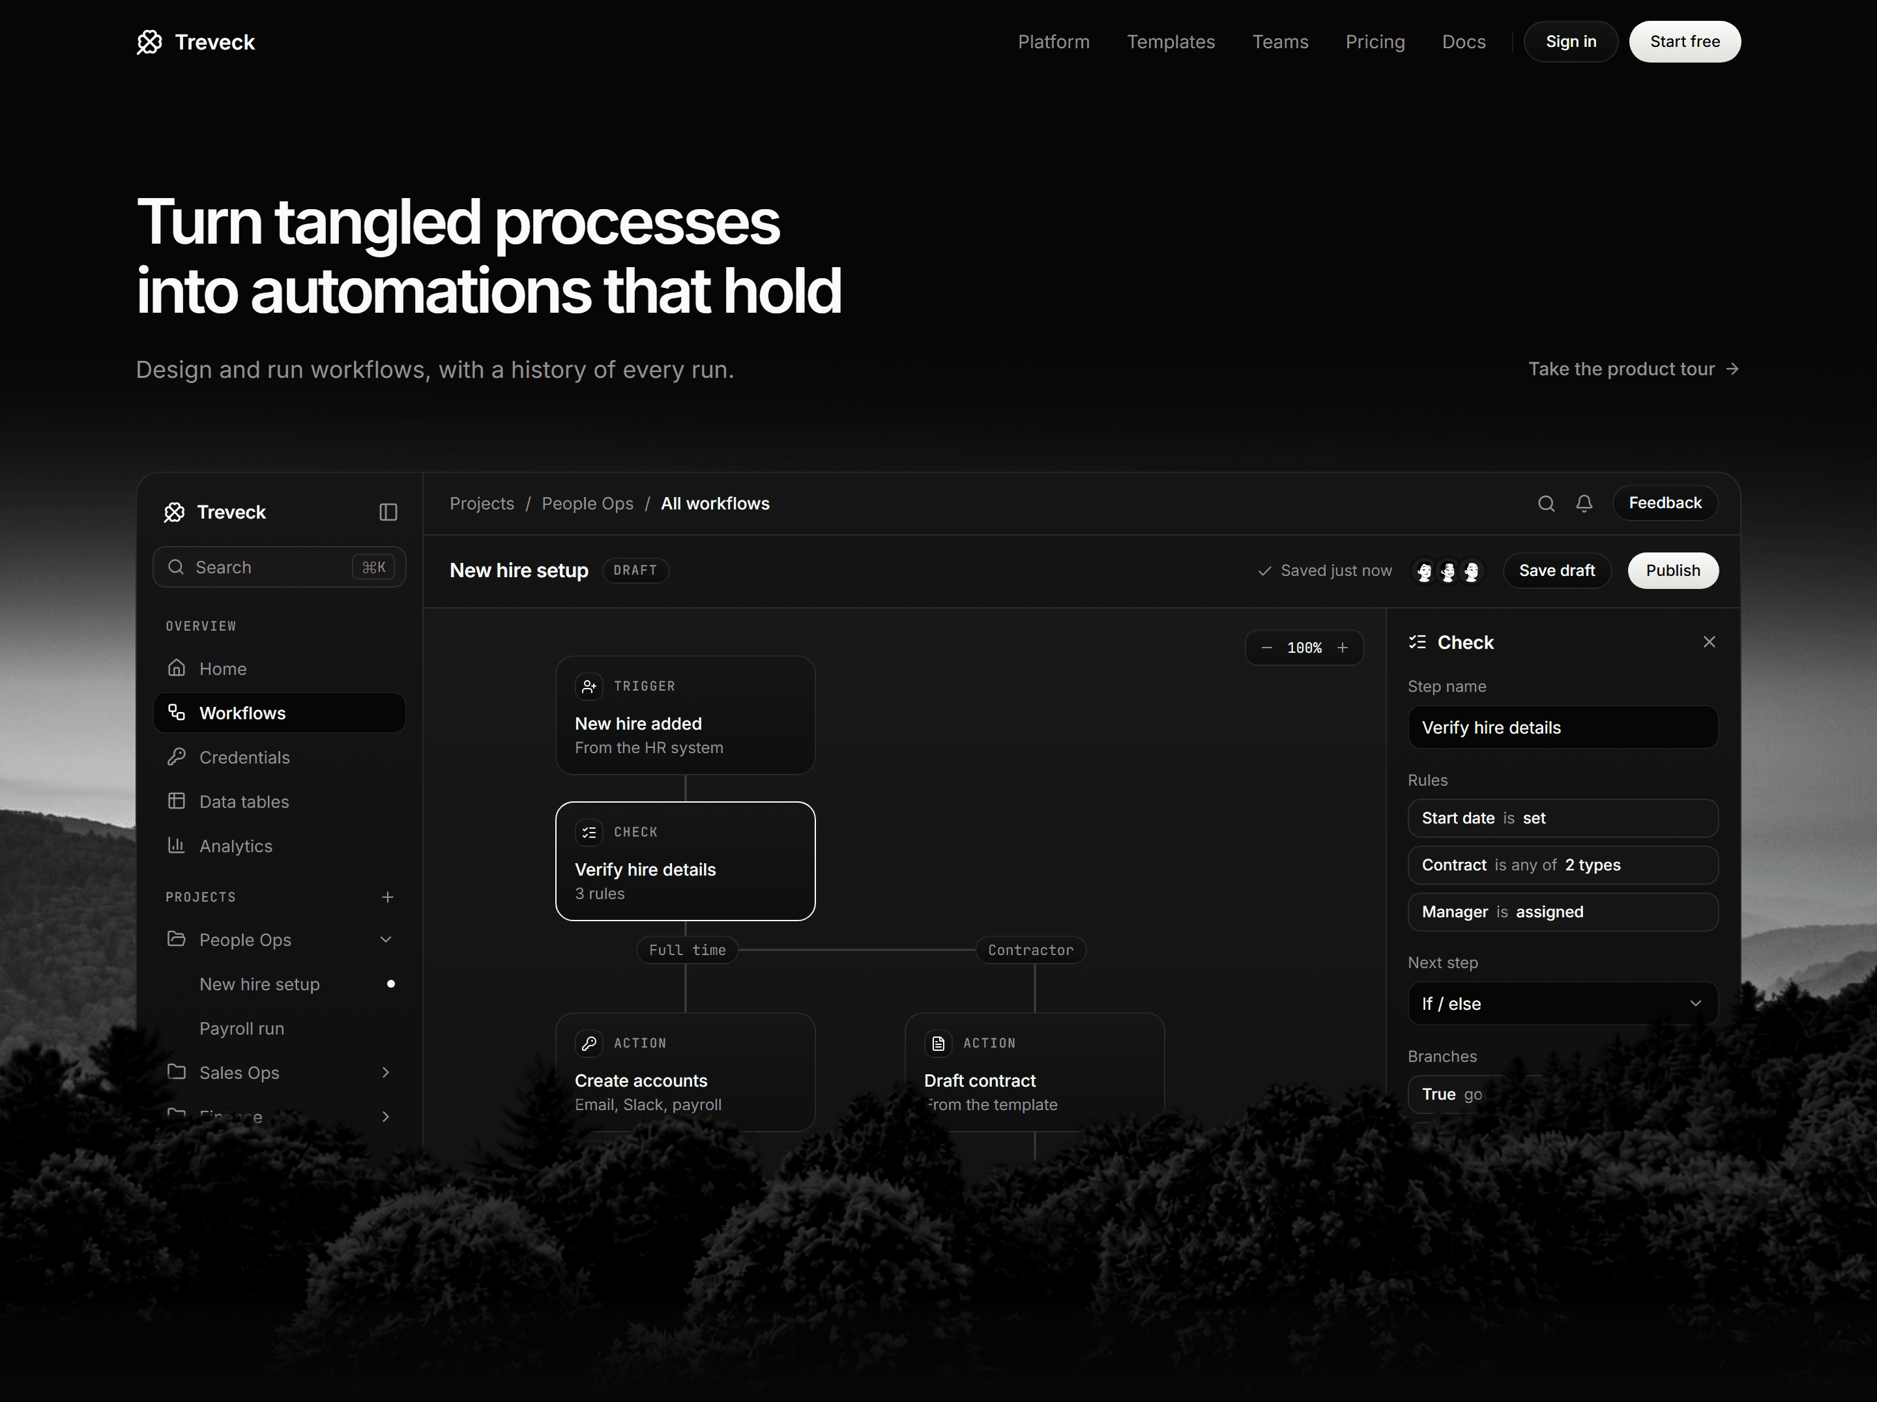Open the Pricing nav link
This screenshot has height=1402, width=1877.
tap(1375, 42)
